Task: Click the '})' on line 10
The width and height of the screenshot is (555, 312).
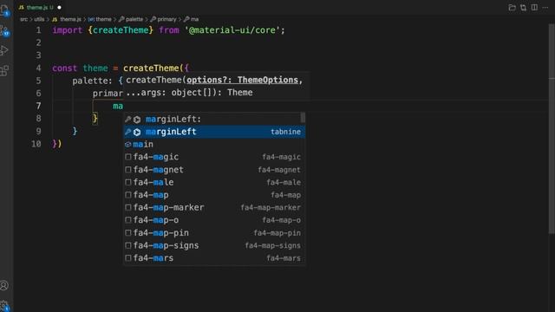Action: point(57,144)
